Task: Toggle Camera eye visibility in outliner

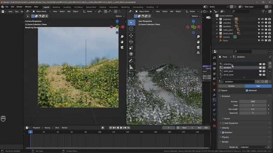Action: click(262, 37)
